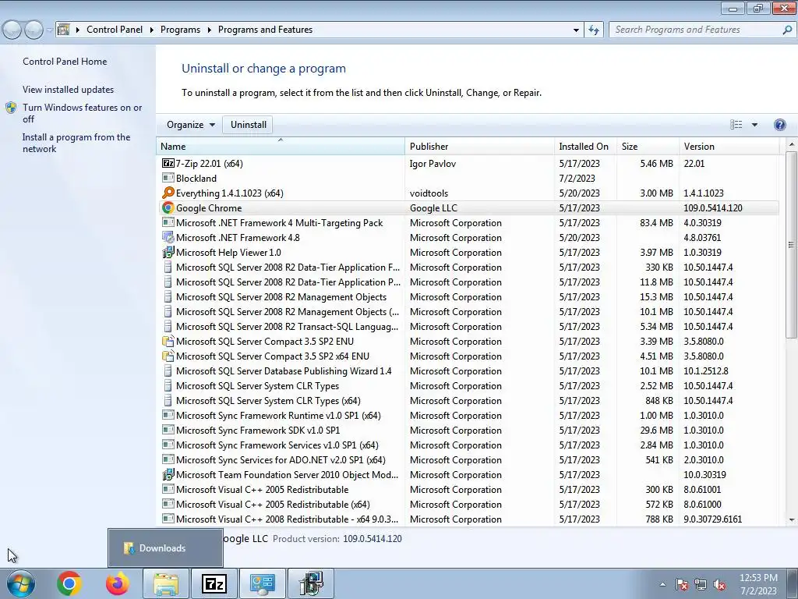Image resolution: width=798 pixels, height=599 pixels.
Task: Open Windows Explorer in the taskbar
Action: click(x=166, y=583)
